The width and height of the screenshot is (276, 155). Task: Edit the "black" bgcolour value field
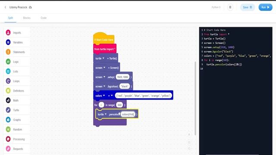(125, 86)
